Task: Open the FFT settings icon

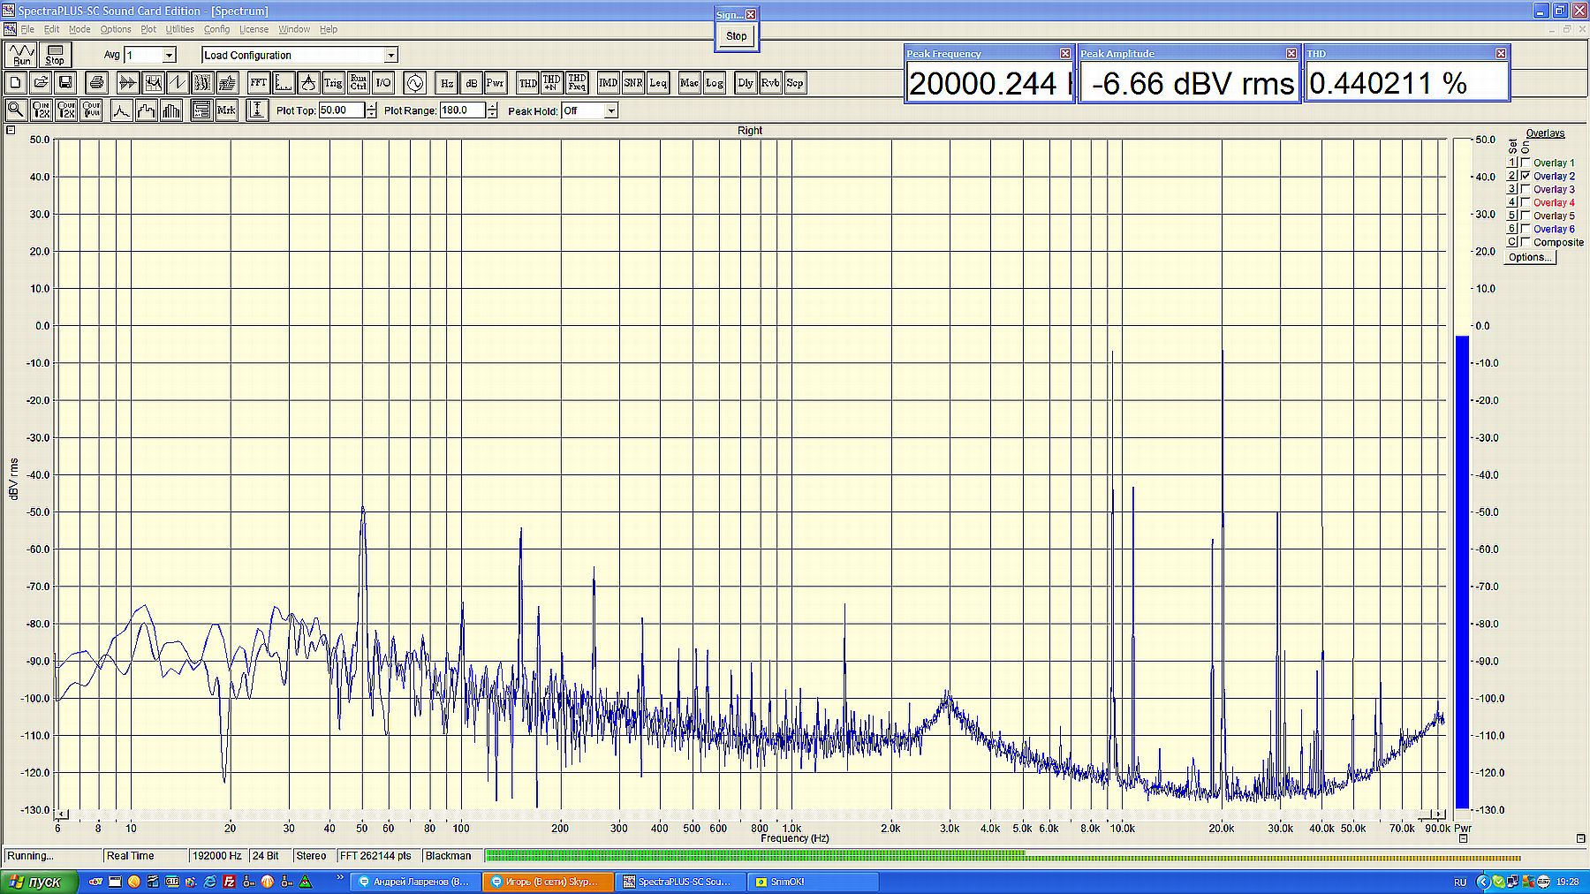Action: (x=258, y=83)
